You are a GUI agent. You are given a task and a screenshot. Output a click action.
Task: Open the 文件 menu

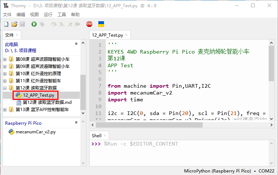pos(7,15)
